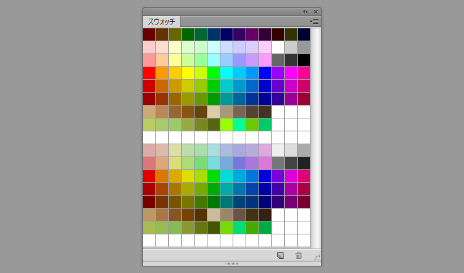Pick the dark olive swatch in the top row

tap(291, 35)
